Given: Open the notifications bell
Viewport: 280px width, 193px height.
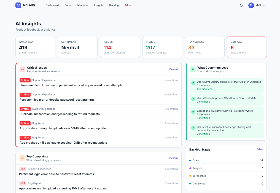Looking at the screenshot, I should (x=241, y=5).
